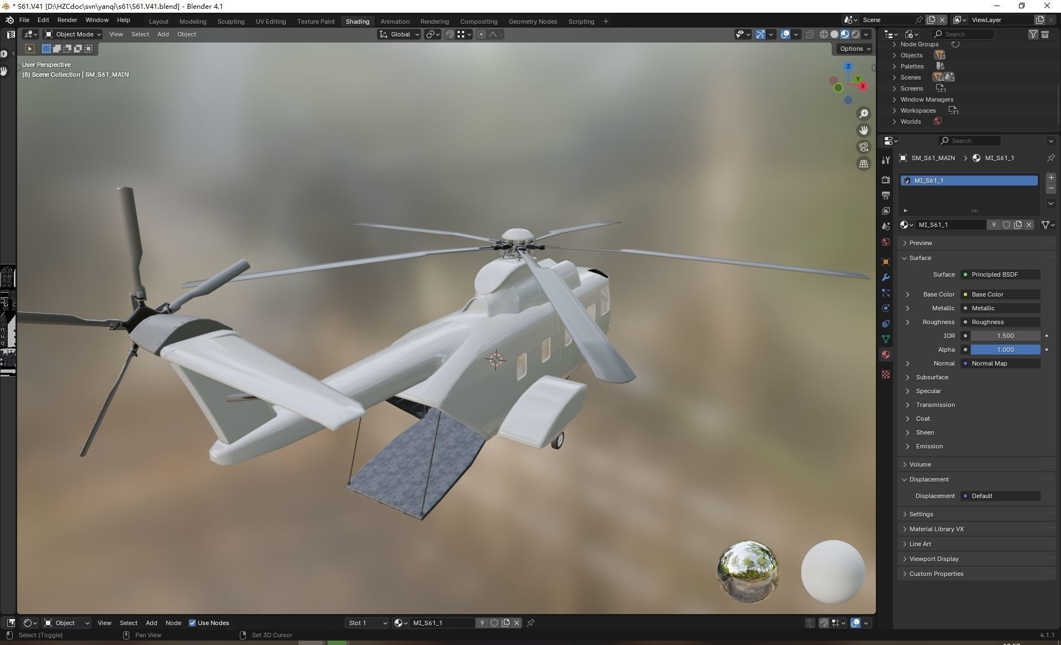
Task: Click the zoom in/out viewport gizmo
Action: point(863,114)
